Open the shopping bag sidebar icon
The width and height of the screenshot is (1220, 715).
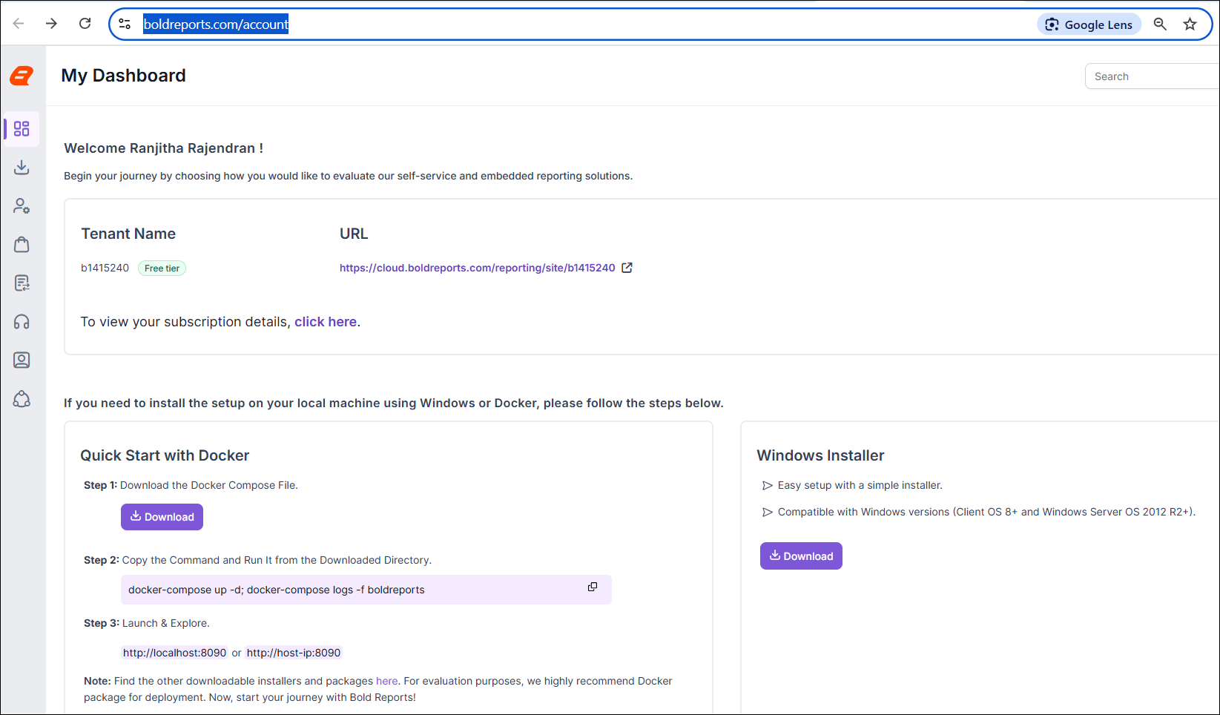tap(22, 245)
